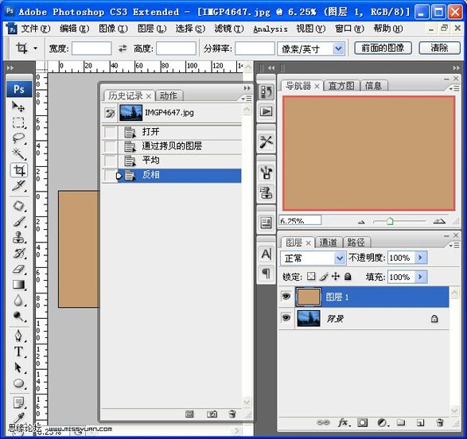
Task: Hide the 背景 layer
Action: click(286, 318)
